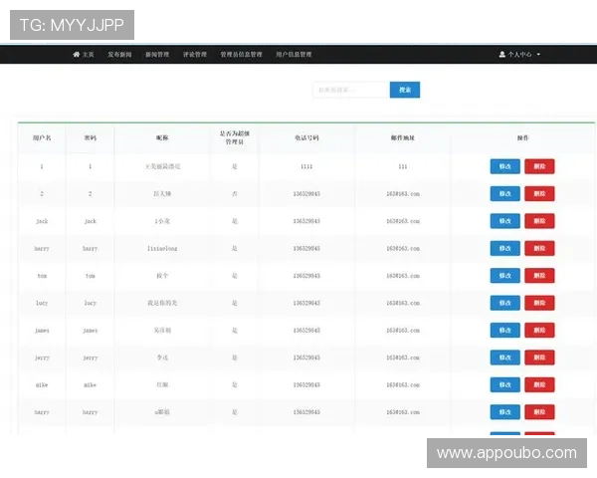Edit the harry row with nickname lixiaolong
This screenshot has width=597, height=478.
tap(504, 248)
